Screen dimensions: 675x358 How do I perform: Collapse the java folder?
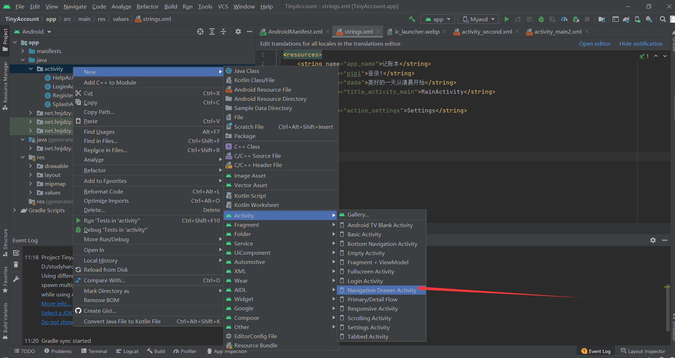tap(23, 60)
